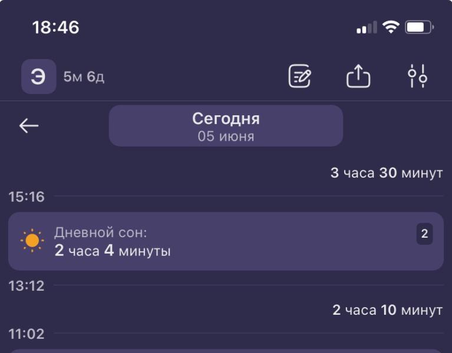Tap the child's age label '5м 6д'
452x353 pixels.
click(x=84, y=77)
